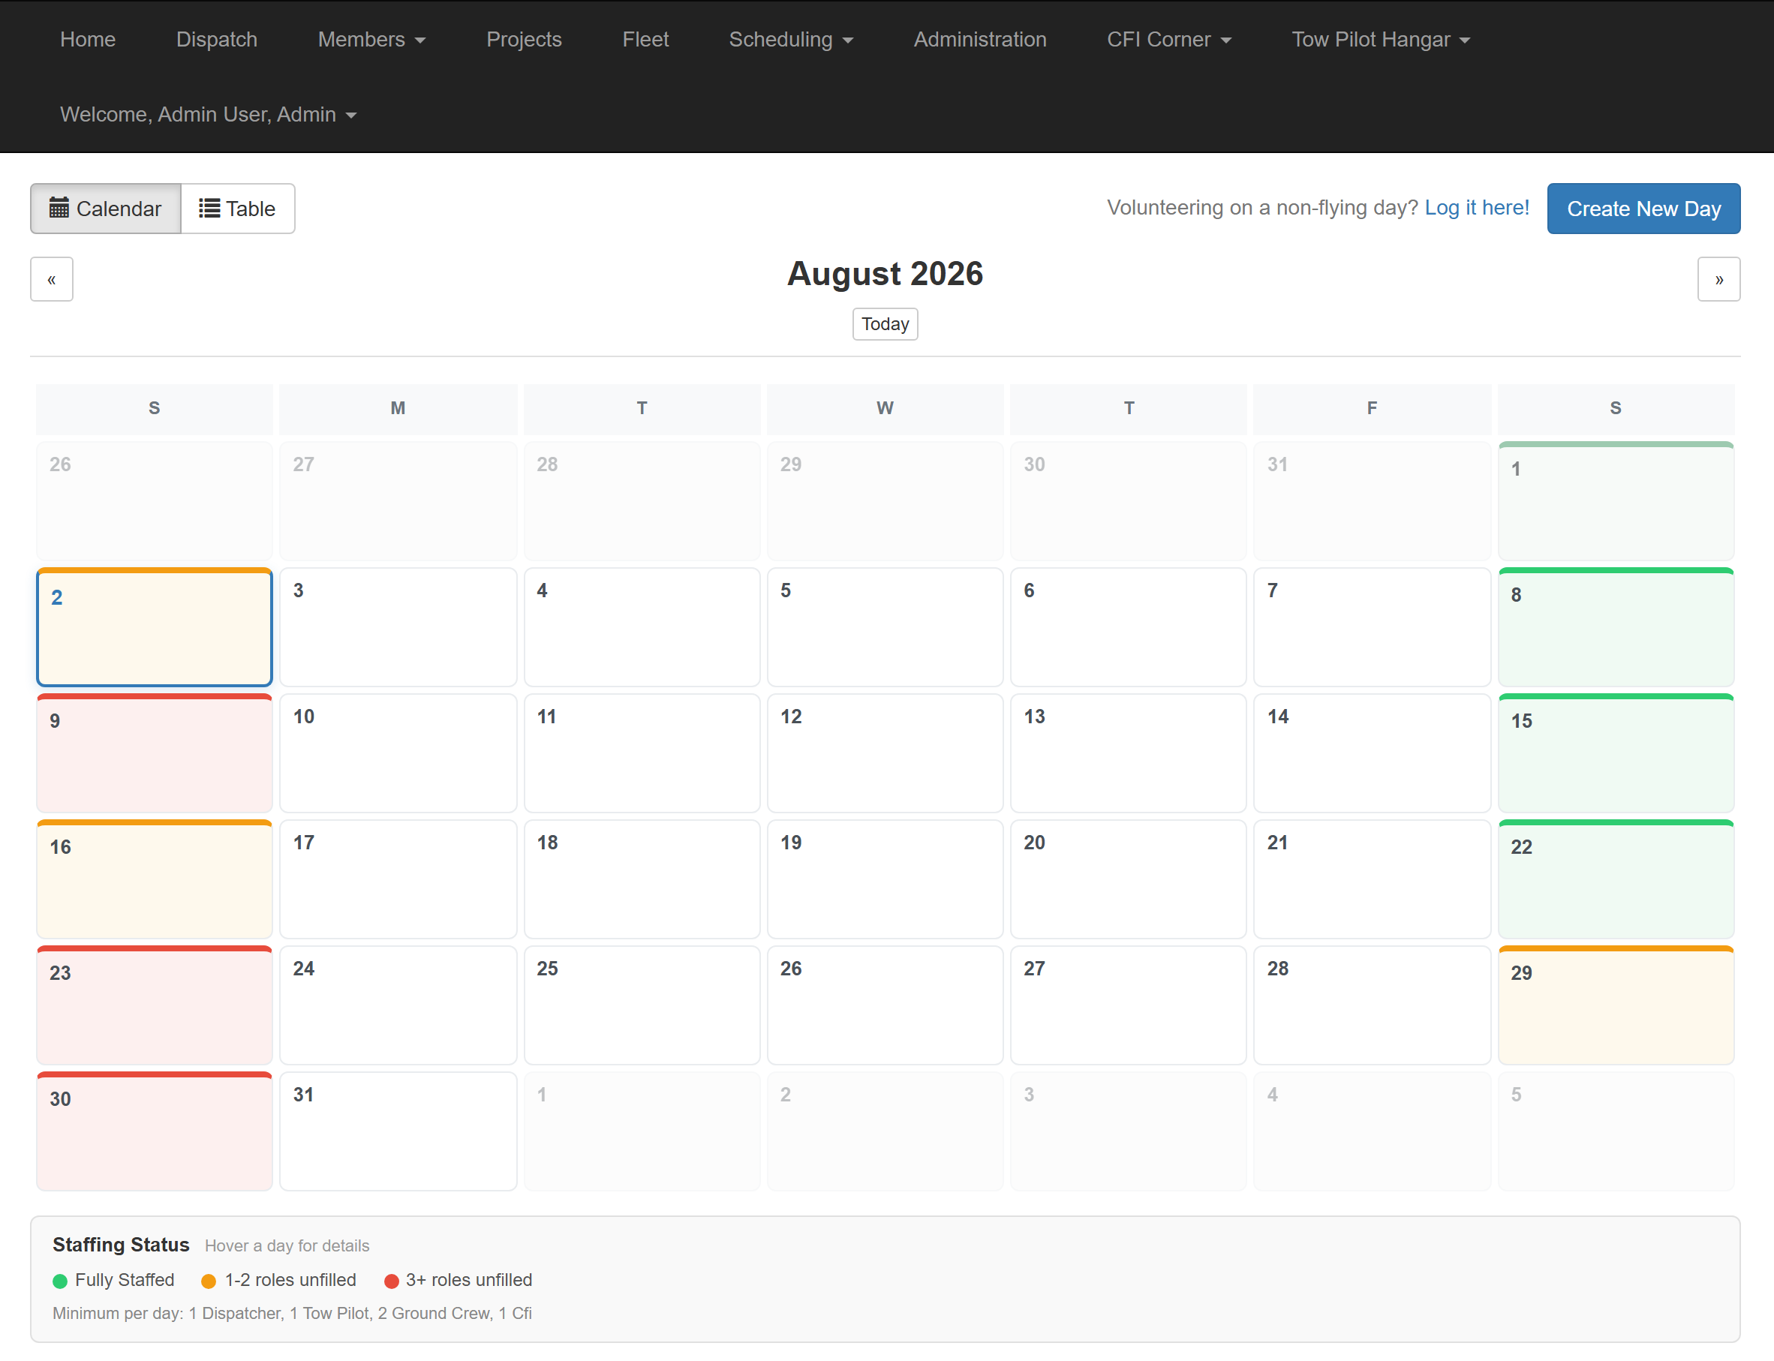Open fully staffed August 15
Image resolution: width=1774 pixels, height=1361 pixels.
click(1615, 753)
